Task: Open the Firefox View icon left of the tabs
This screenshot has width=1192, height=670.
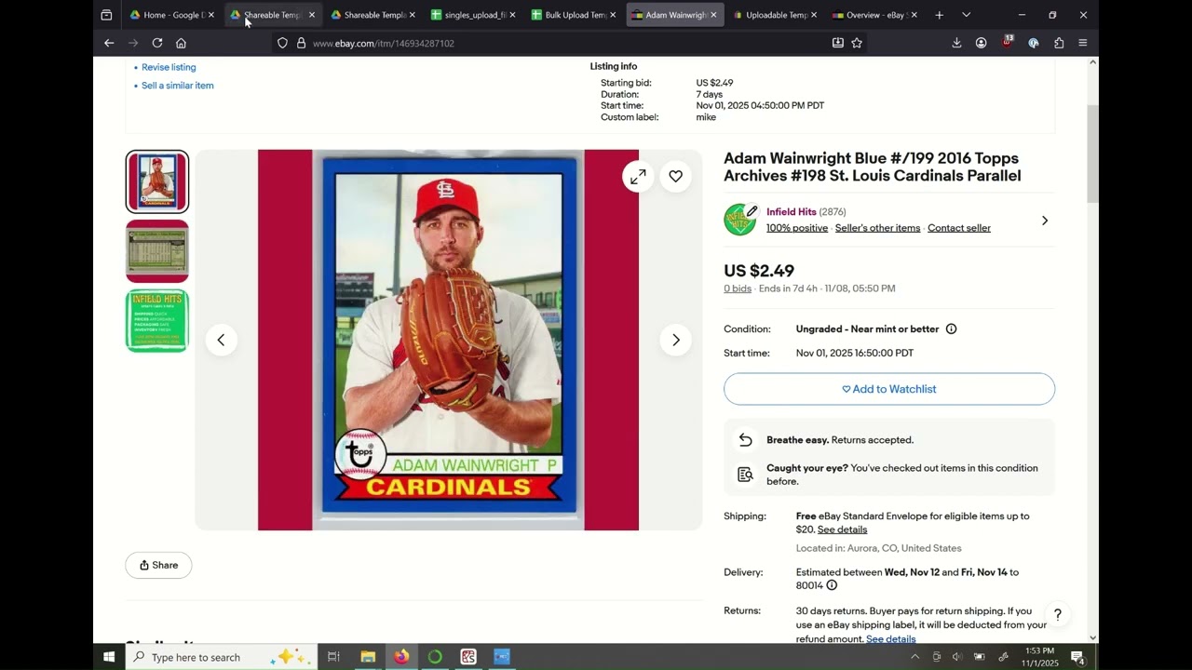Action: [x=106, y=15]
